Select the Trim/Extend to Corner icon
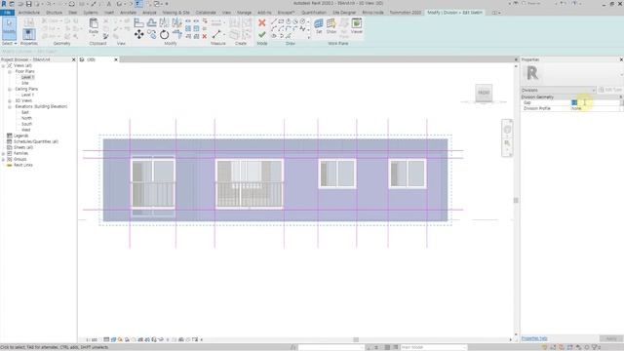 pos(177,35)
